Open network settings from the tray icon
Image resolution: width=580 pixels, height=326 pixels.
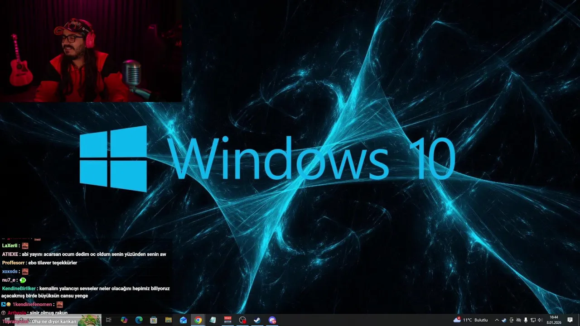tap(533, 320)
